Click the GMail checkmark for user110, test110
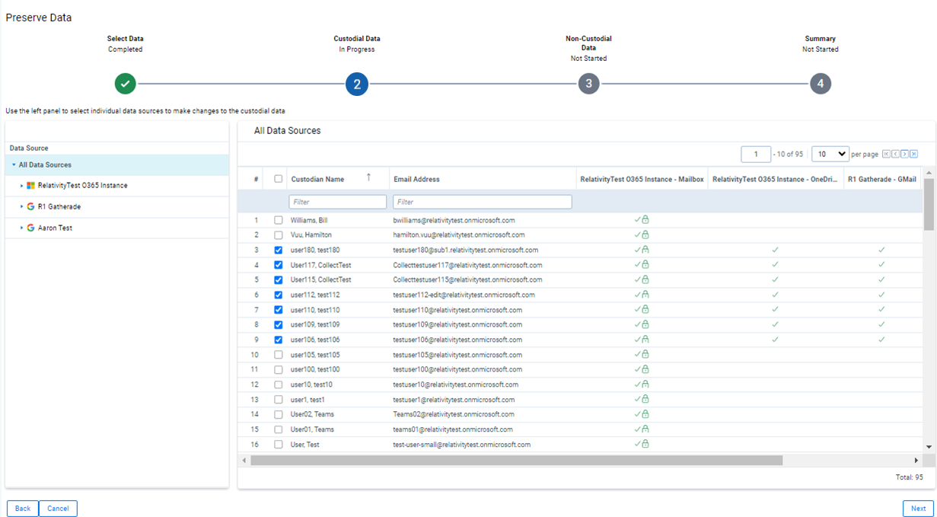937x517 pixels. coord(881,309)
